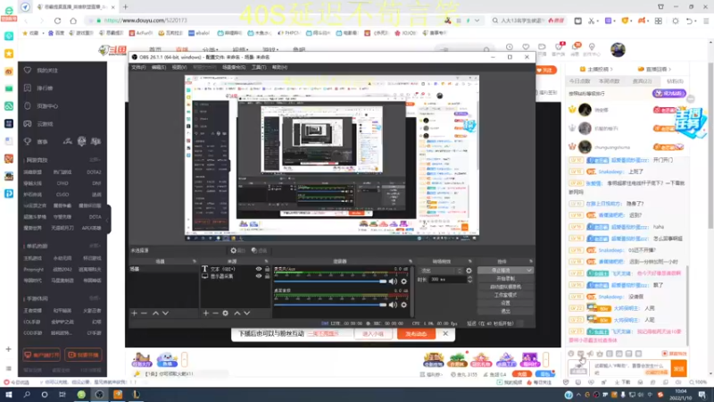The width and height of the screenshot is (714, 402).
Task: Open the AcFun bookmark
Action: tap(142, 33)
